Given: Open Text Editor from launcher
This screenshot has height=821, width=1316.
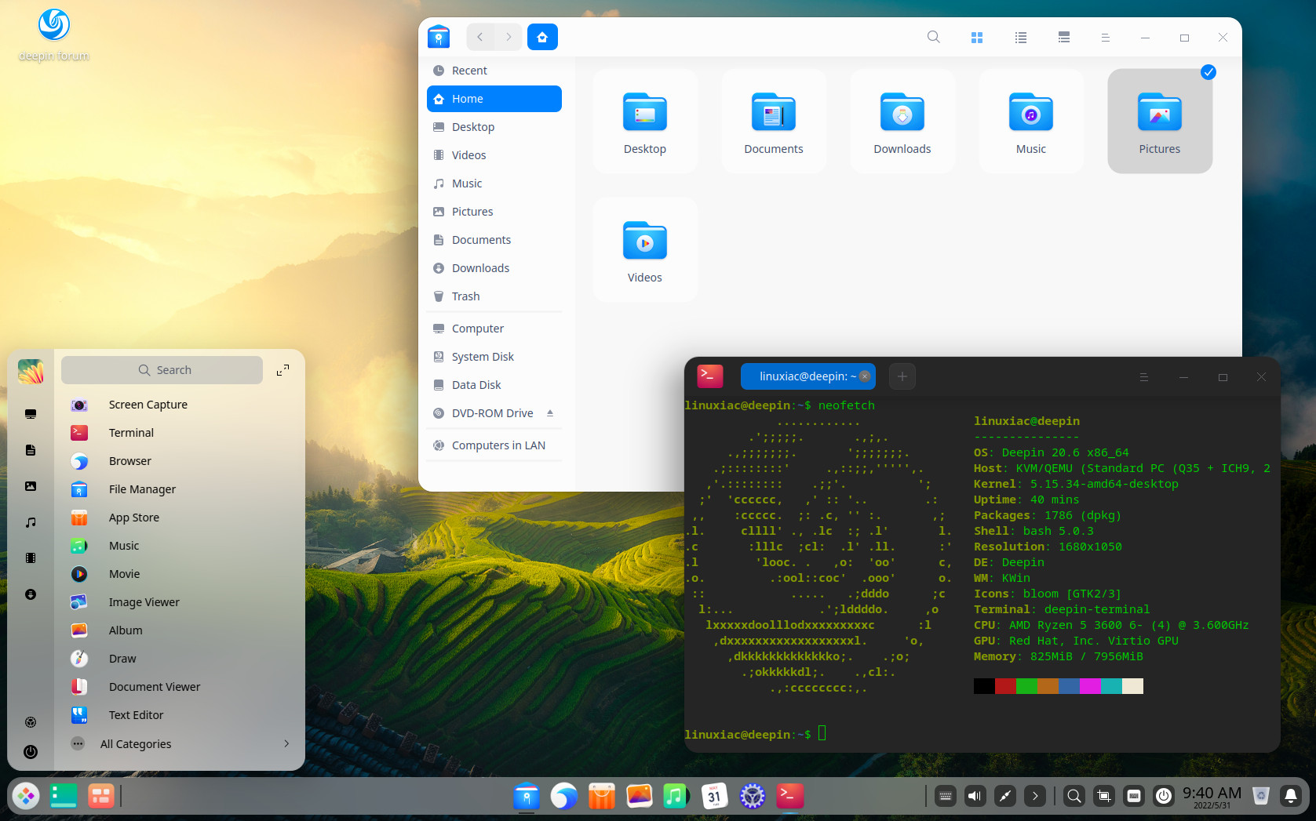Looking at the screenshot, I should (180, 715).
